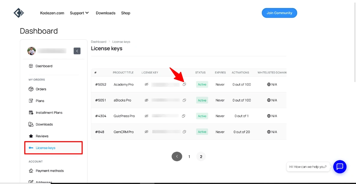Click the QuizPress Pro product title
Image resolution: width=356 pixels, height=184 pixels.
(124, 116)
